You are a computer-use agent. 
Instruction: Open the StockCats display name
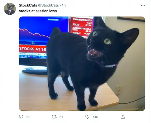pyautogui.click(x=28, y=5)
